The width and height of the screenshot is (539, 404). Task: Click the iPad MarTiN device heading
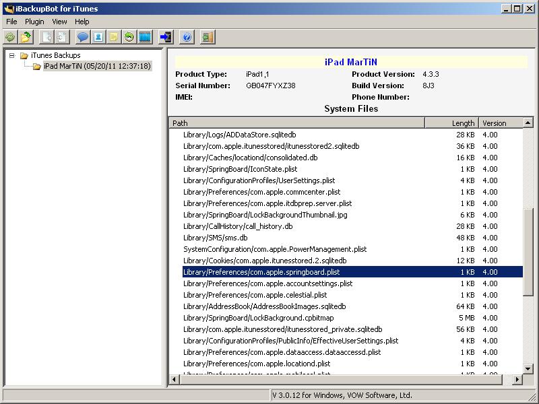coord(351,62)
